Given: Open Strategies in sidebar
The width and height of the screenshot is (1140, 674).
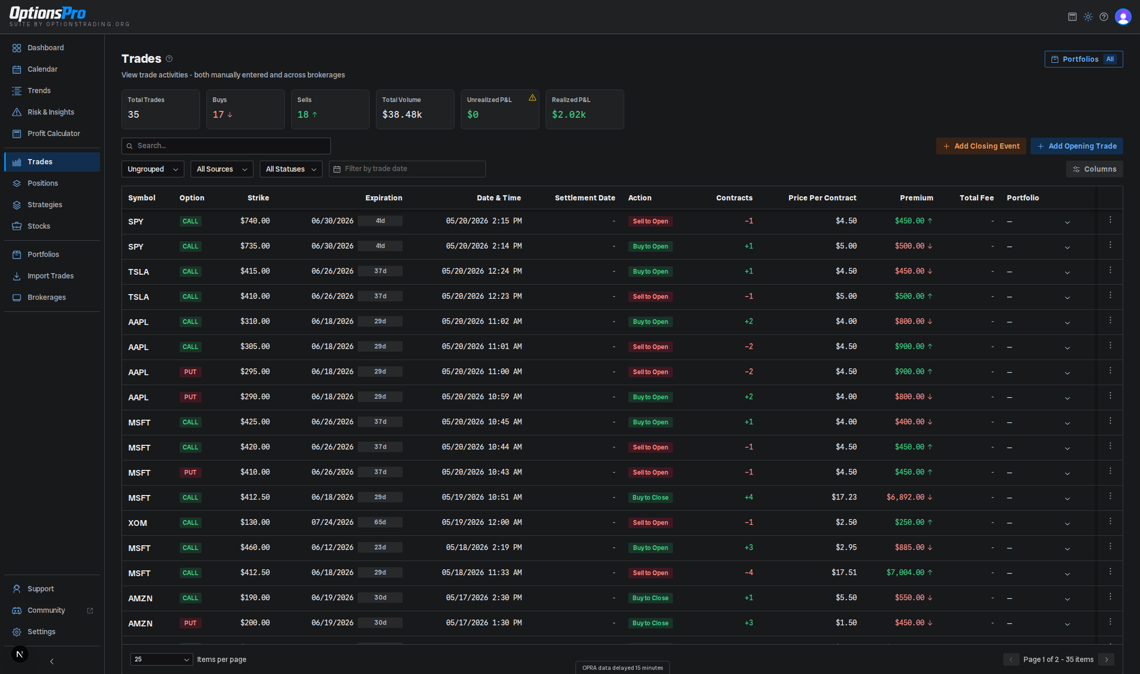Looking at the screenshot, I should point(52,205).
